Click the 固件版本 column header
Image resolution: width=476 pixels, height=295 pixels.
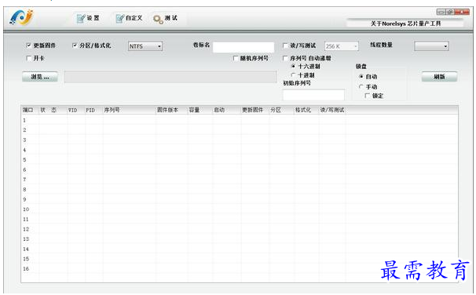tap(171, 110)
